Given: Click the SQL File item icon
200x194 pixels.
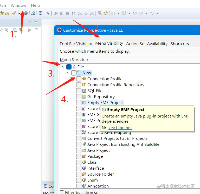Looking at the screenshot, I should 84,91.
